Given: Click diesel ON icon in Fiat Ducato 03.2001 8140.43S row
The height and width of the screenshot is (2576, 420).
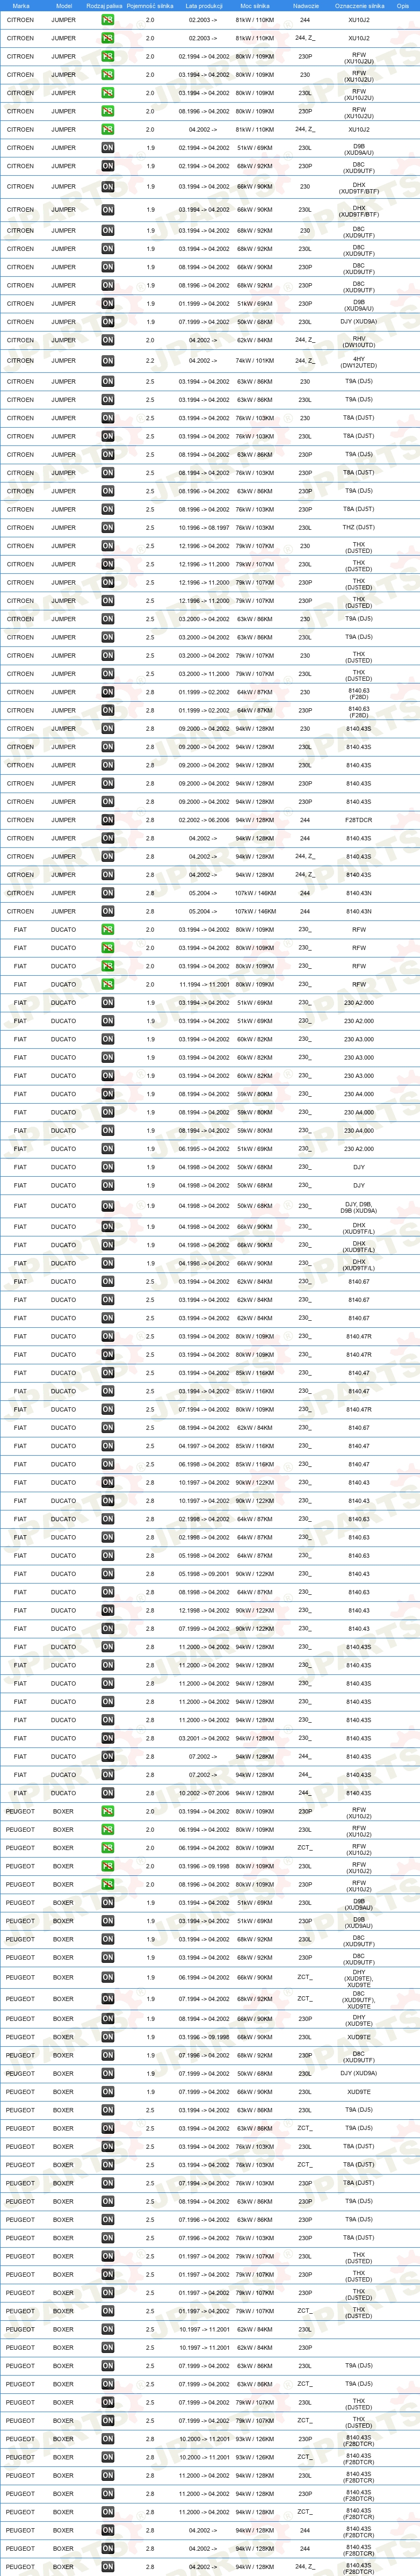Looking at the screenshot, I should click(x=107, y=1738).
